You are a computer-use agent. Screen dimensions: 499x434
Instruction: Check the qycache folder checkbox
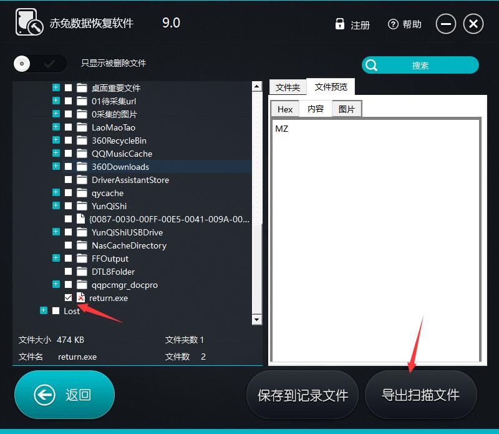(x=69, y=193)
